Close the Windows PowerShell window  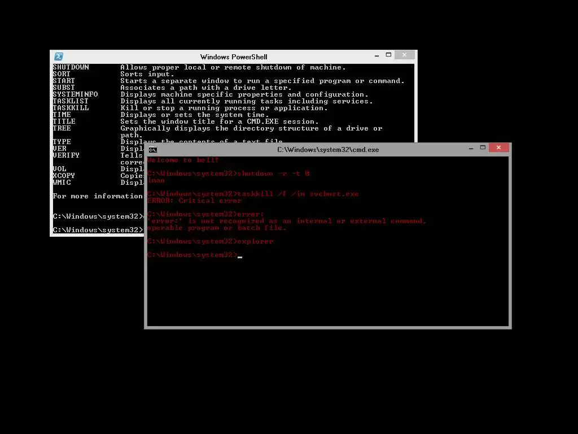[x=404, y=55]
